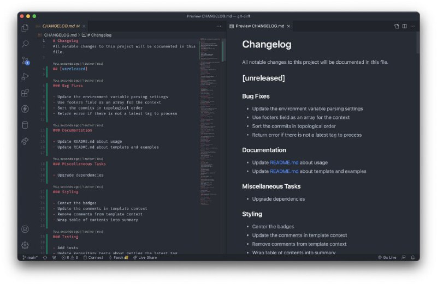Click the synchronize changes status icon
The width and height of the screenshot is (437, 284).
(45, 258)
